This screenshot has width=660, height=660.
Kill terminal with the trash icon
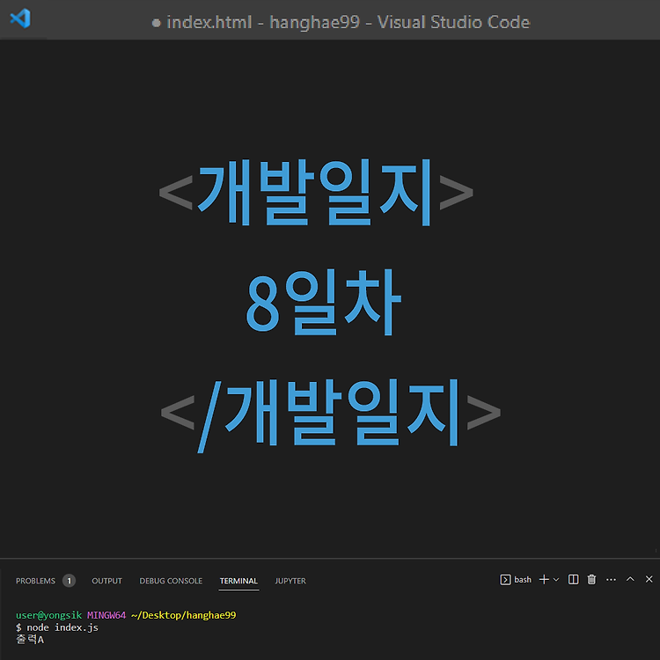(592, 580)
